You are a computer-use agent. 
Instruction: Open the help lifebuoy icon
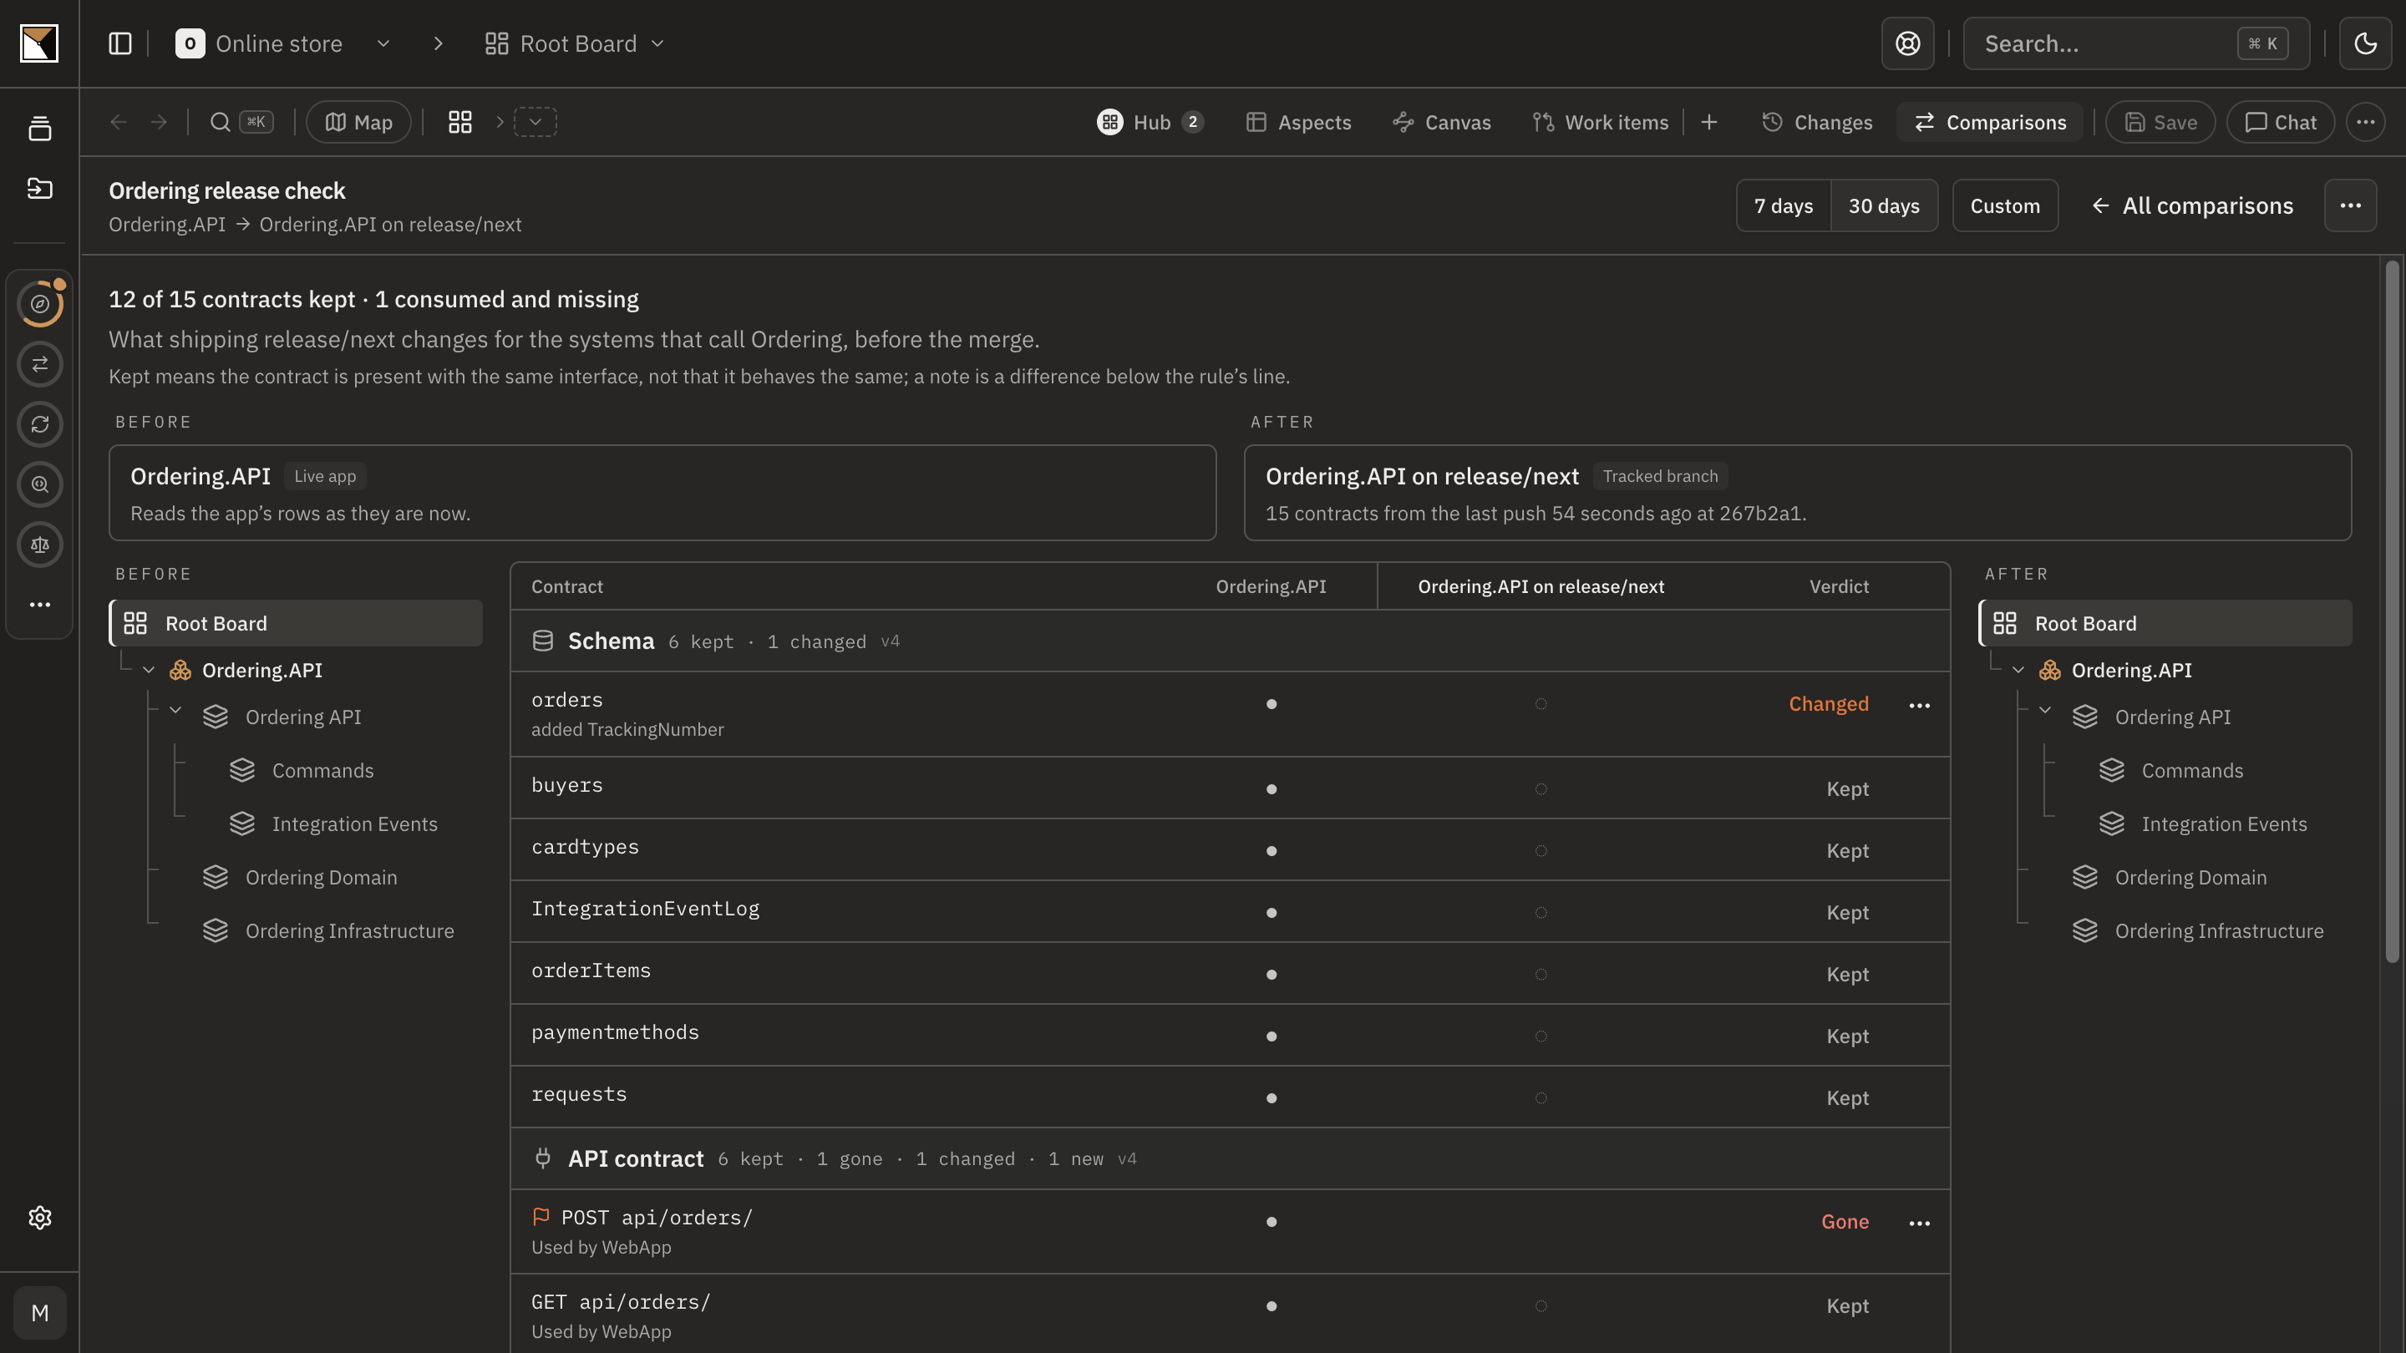point(1907,43)
